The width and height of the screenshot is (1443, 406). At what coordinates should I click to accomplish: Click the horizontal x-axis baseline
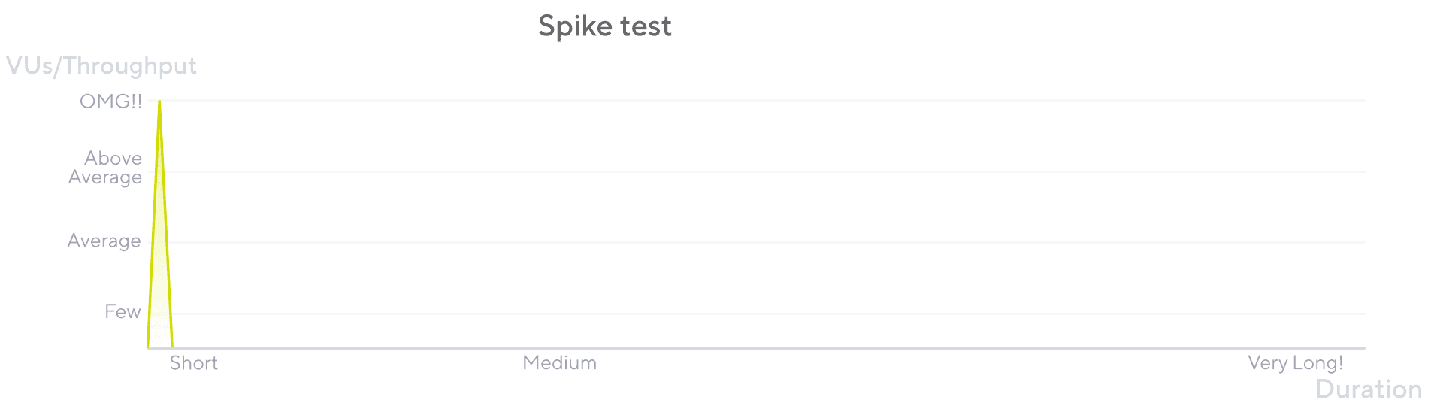755,348
